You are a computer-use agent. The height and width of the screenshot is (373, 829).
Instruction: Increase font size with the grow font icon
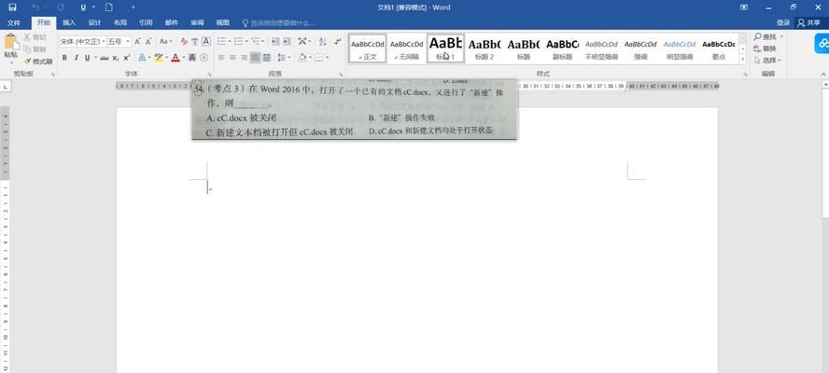(137, 41)
